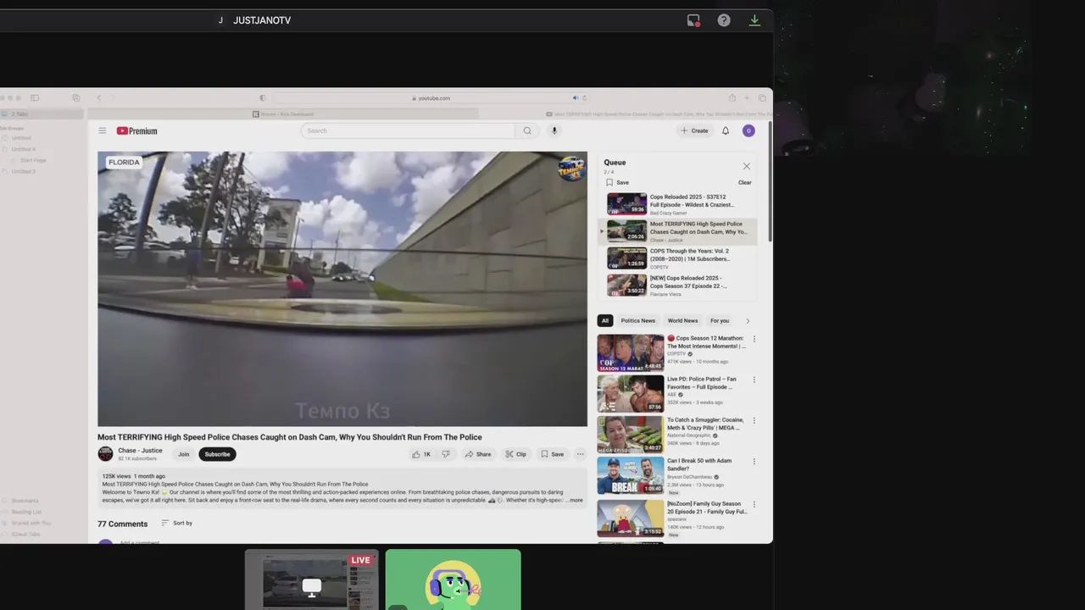Viewport: 1085px width, 610px height.
Task: Click the Create button
Action: (694, 130)
